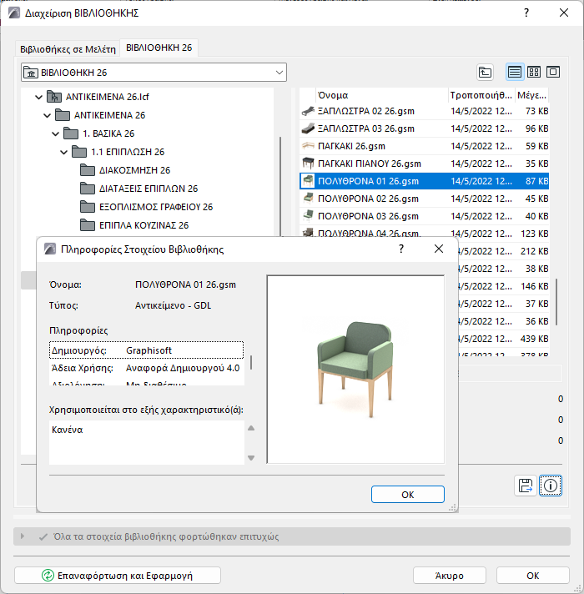
Task: Switch to list view icon
Action: click(x=514, y=72)
